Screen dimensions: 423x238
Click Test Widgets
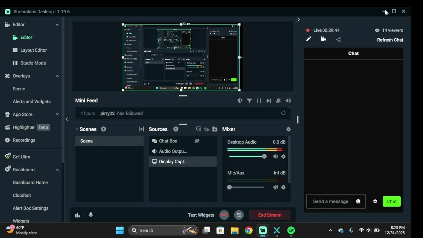[x=201, y=215]
